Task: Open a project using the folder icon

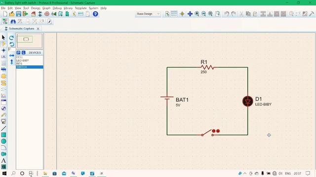Action: [12, 14]
